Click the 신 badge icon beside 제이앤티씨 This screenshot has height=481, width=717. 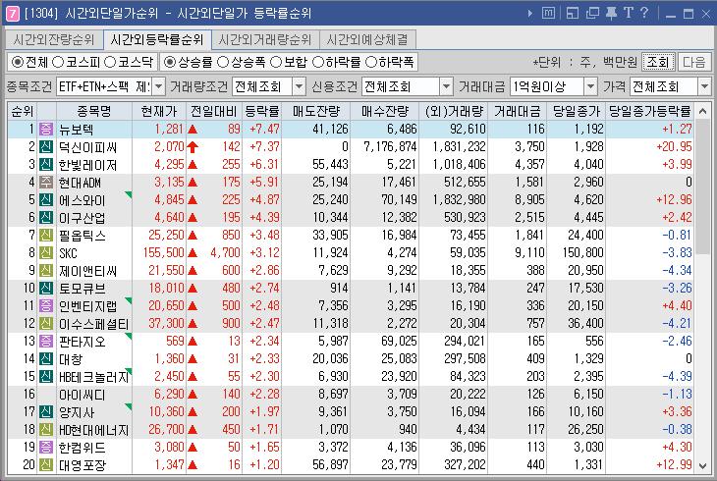click(x=46, y=271)
